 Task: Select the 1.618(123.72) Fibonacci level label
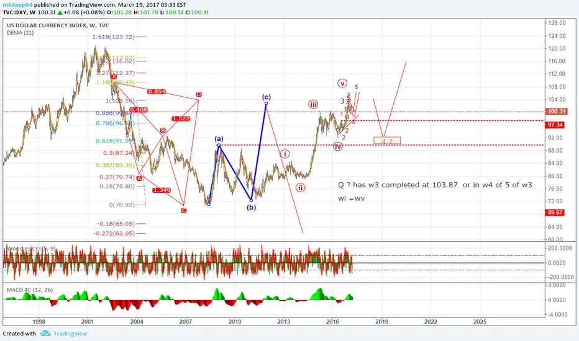[x=113, y=37]
